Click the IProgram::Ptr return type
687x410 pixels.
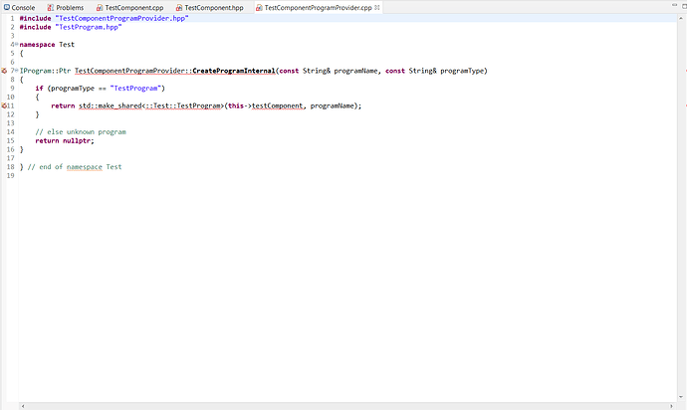[45, 71]
